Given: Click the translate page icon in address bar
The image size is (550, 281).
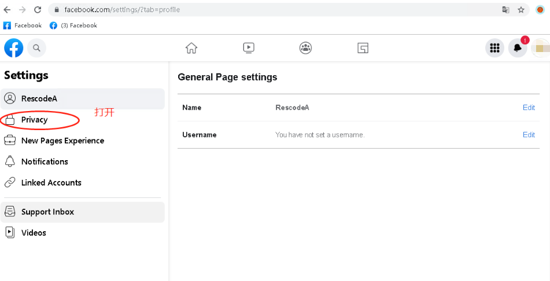Looking at the screenshot, I should pos(506,10).
